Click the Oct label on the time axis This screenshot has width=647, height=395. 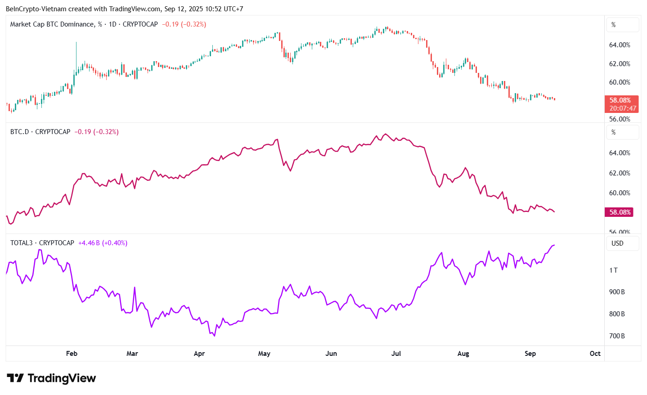pyautogui.click(x=595, y=354)
